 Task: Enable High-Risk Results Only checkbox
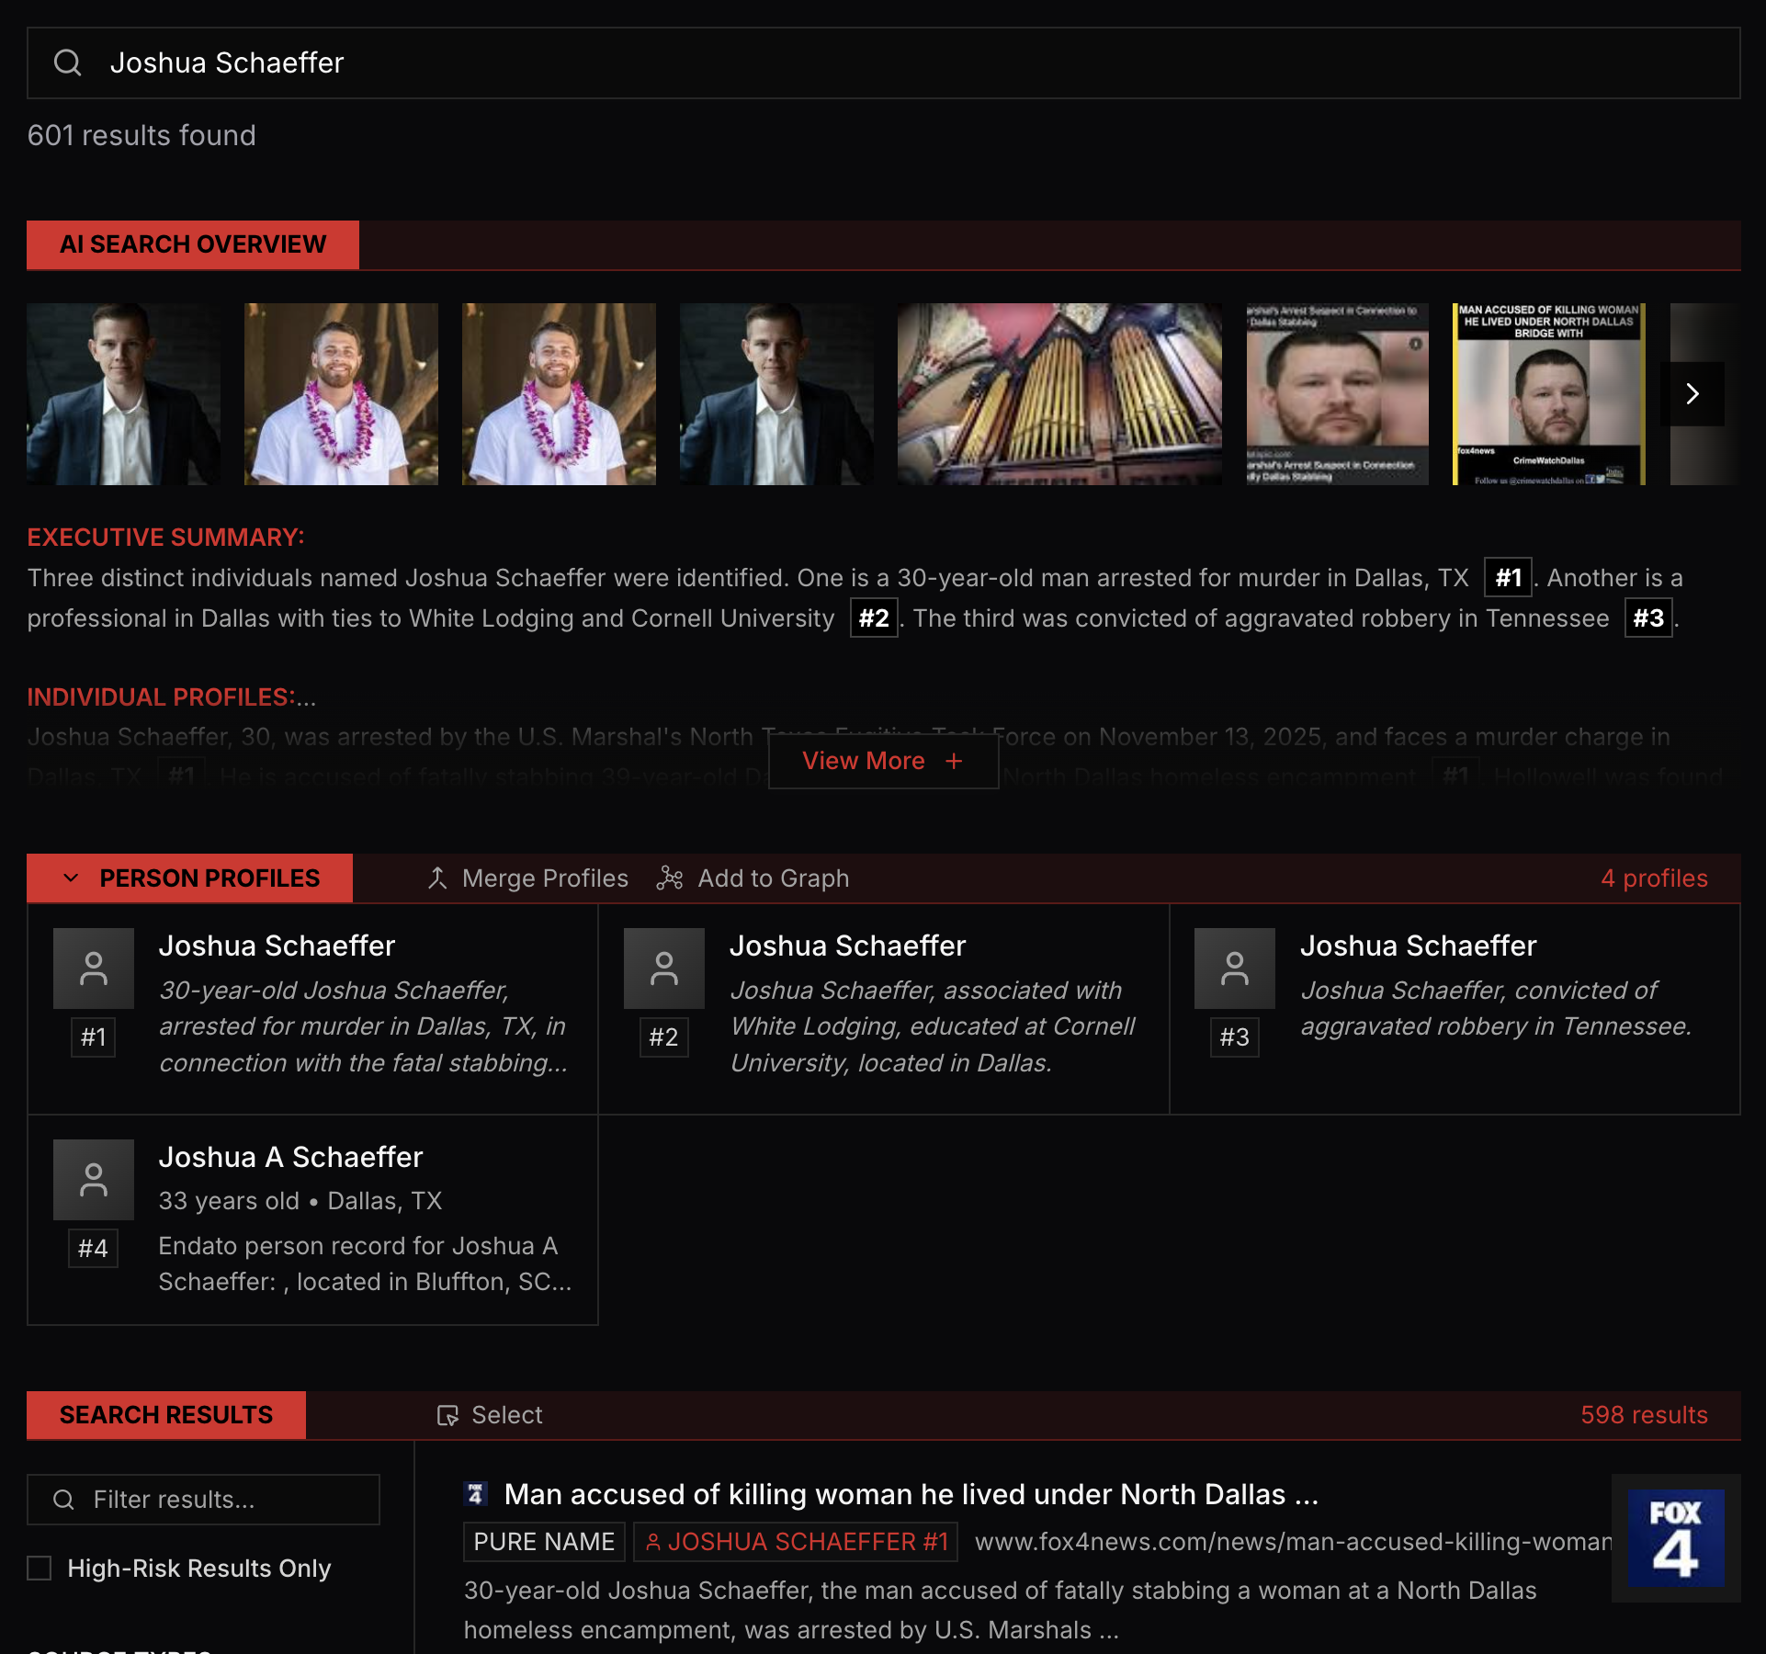[40, 1568]
